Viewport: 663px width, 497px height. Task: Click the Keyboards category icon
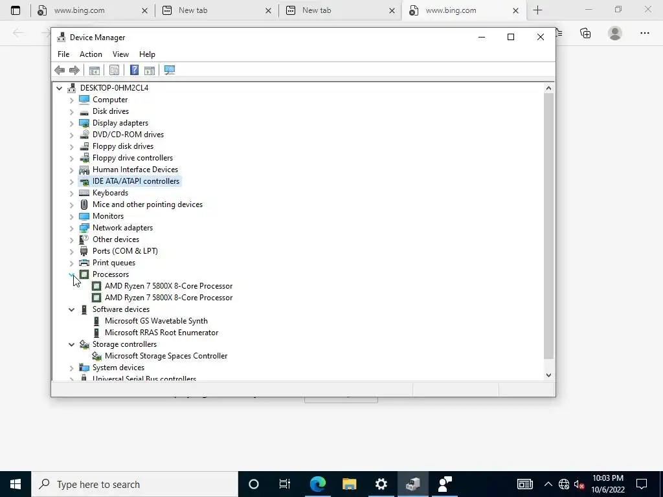84,193
